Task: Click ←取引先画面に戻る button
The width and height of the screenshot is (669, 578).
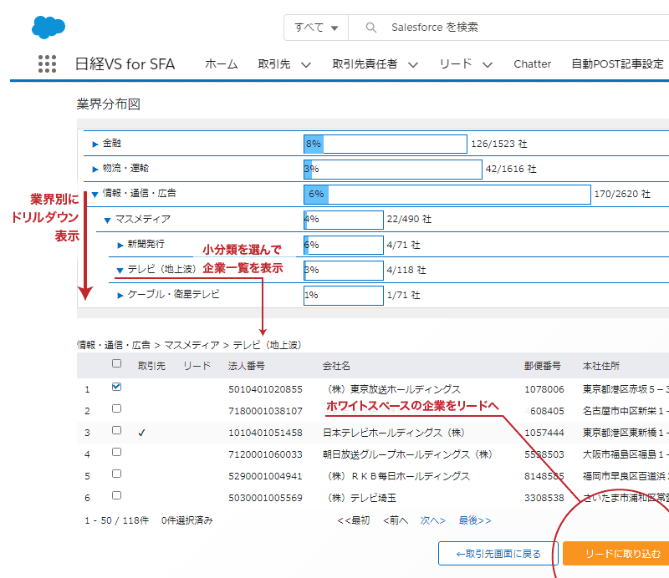Action: (498, 554)
